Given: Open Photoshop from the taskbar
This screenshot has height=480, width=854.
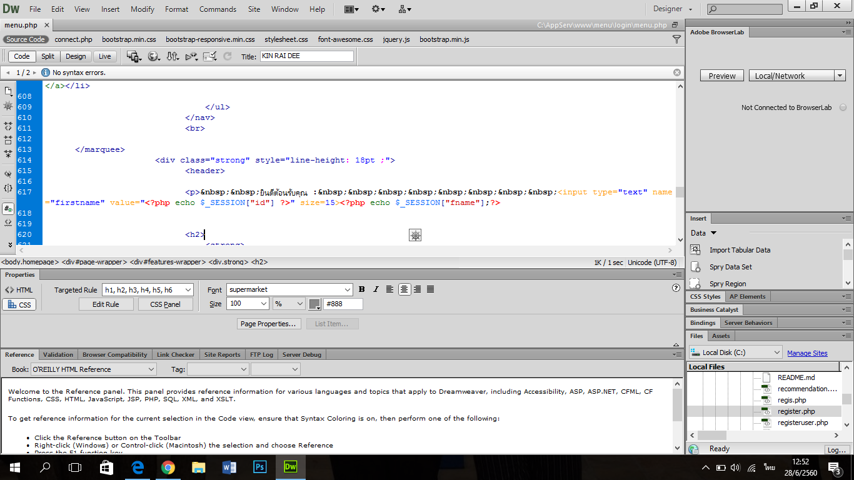Looking at the screenshot, I should (260, 467).
